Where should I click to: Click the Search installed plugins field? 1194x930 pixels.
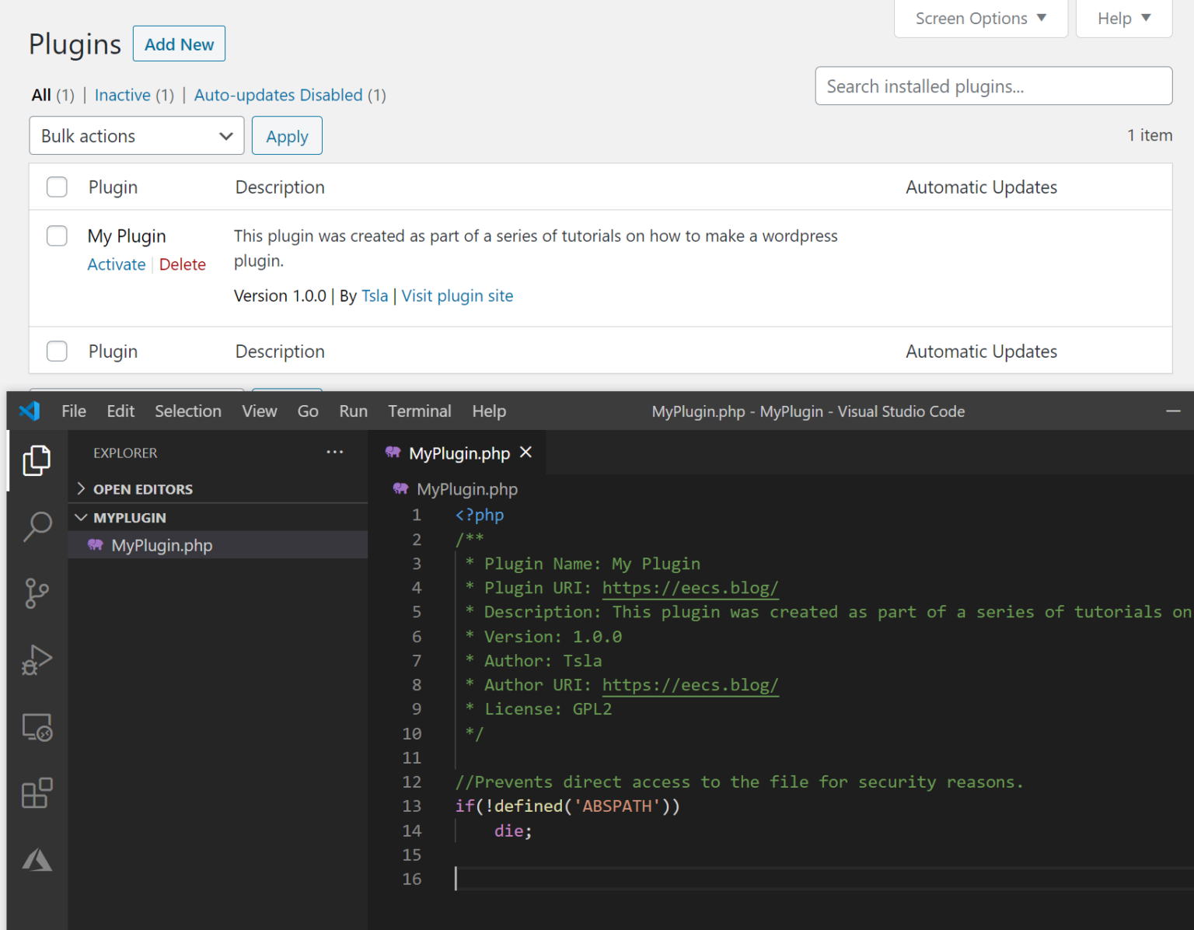[x=993, y=86]
